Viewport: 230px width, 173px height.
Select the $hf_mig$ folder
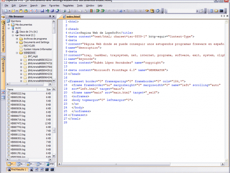click(33, 56)
